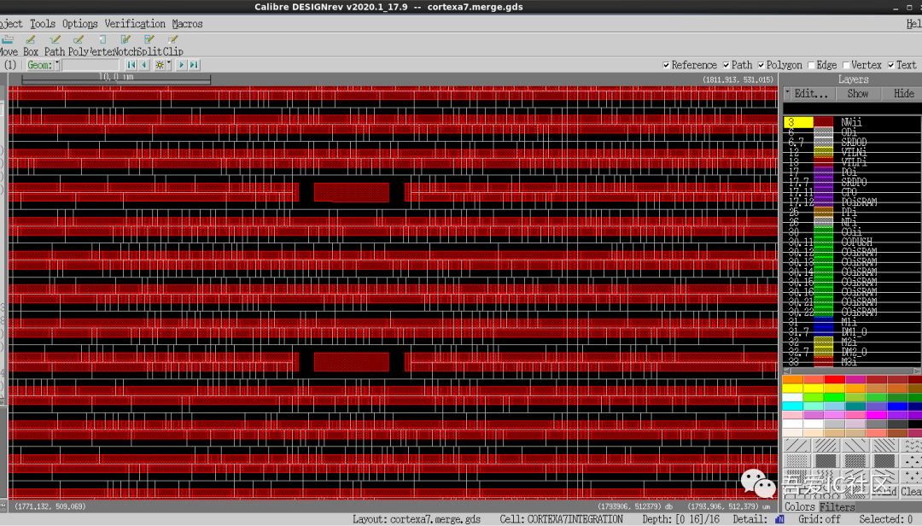Choose the Notch edit tool
Screen dimensions: 922x526
pyautogui.click(x=124, y=45)
